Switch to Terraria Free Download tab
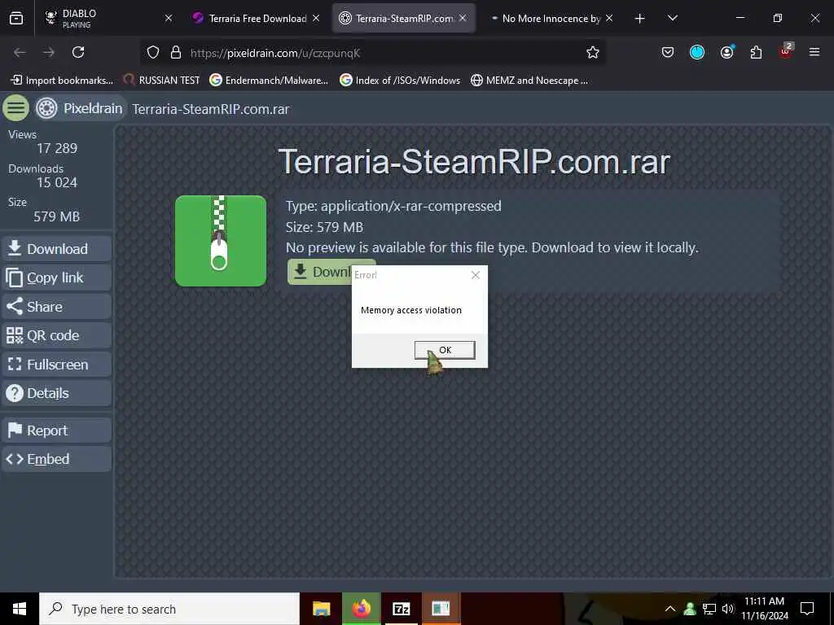This screenshot has width=834, height=625. [250, 18]
